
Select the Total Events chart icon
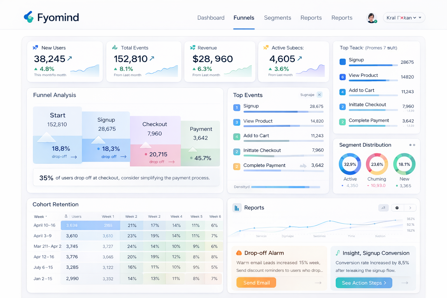tap(114, 47)
